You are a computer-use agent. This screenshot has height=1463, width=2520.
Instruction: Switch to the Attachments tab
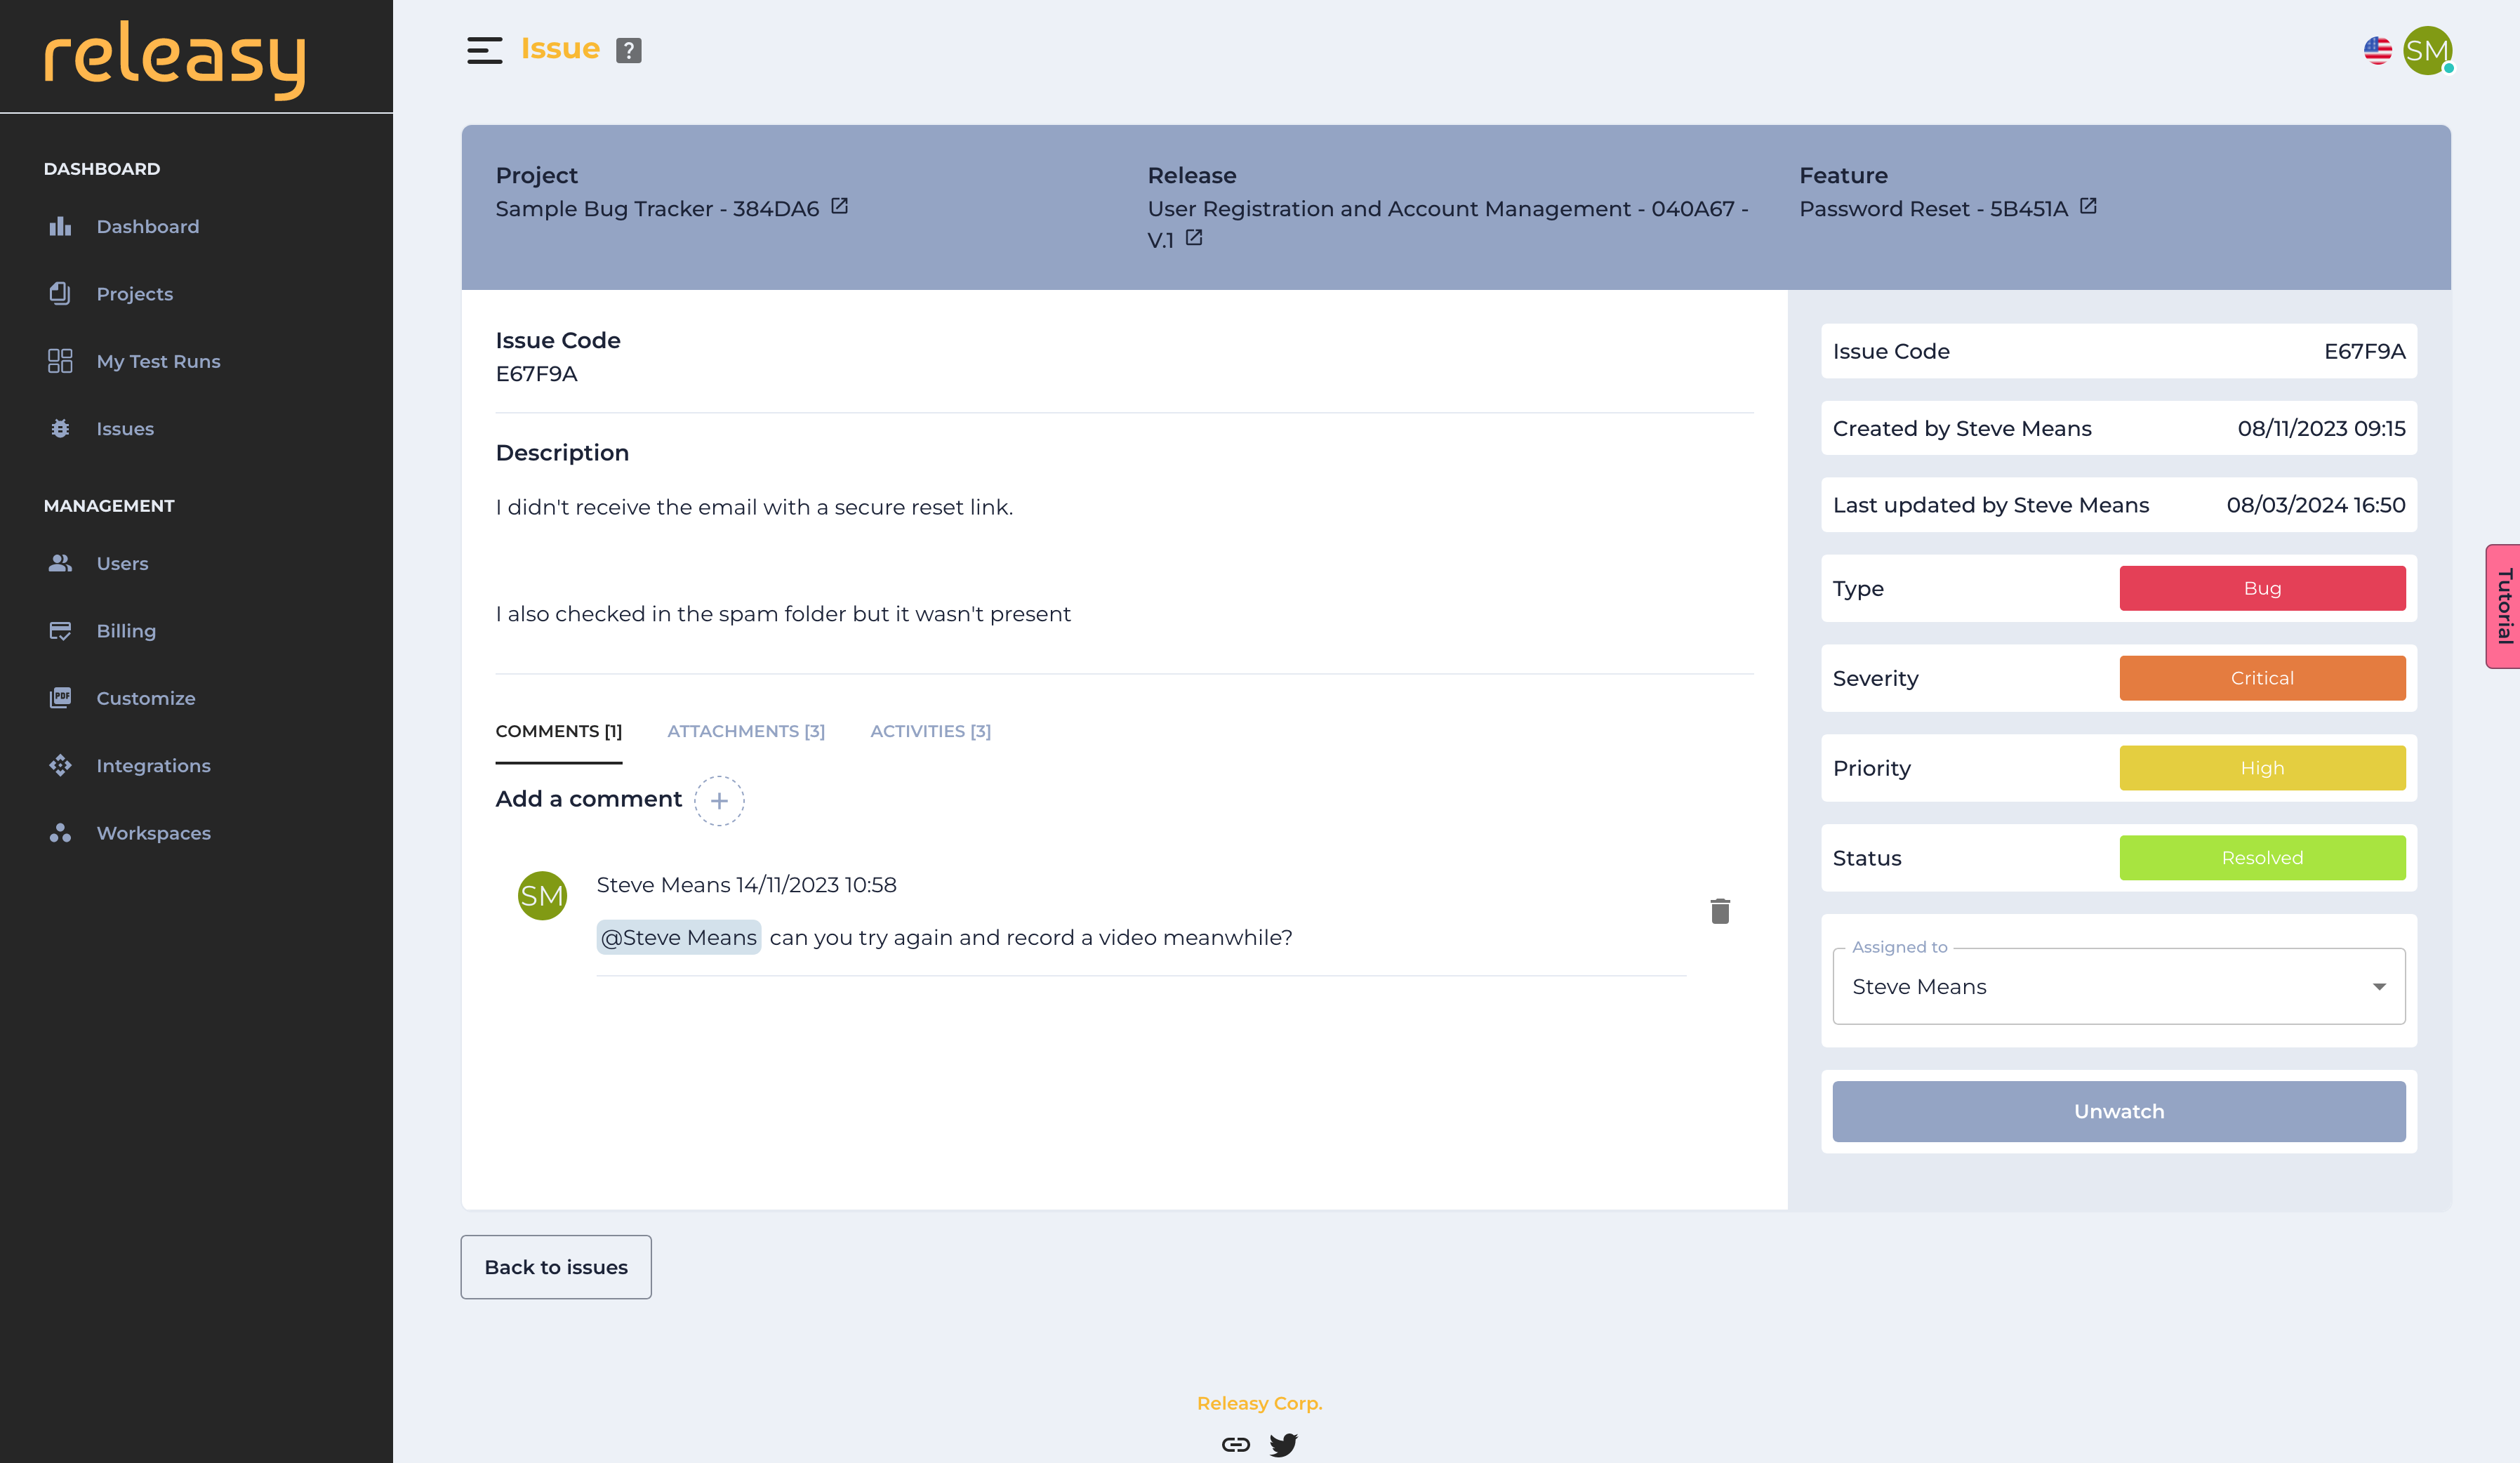745,730
